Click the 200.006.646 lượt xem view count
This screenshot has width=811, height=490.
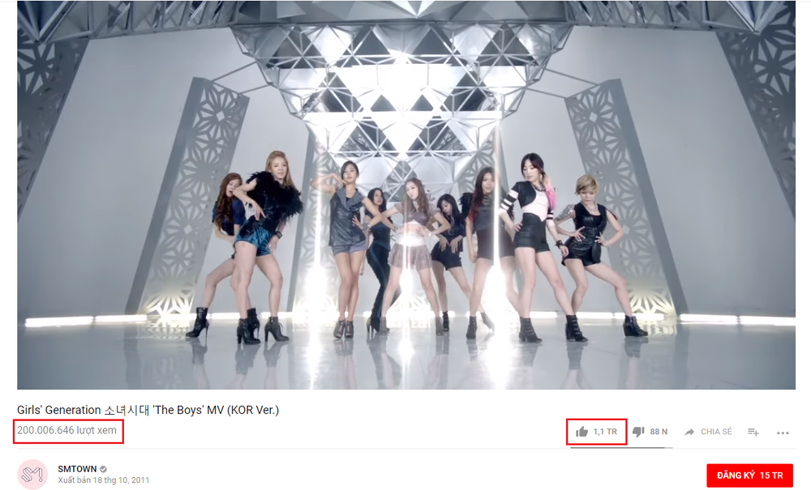point(67,430)
